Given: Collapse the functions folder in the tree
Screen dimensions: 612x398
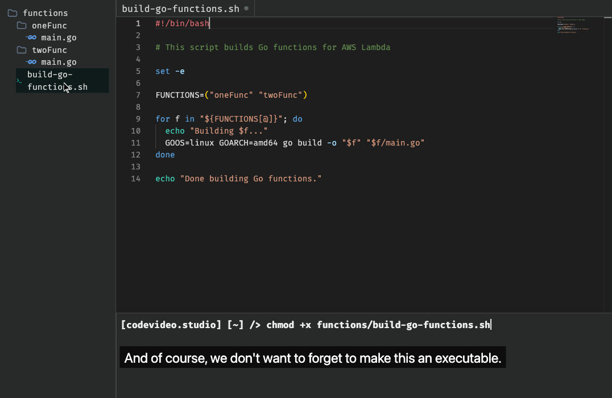Looking at the screenshot, I should (x=46, y=13).
